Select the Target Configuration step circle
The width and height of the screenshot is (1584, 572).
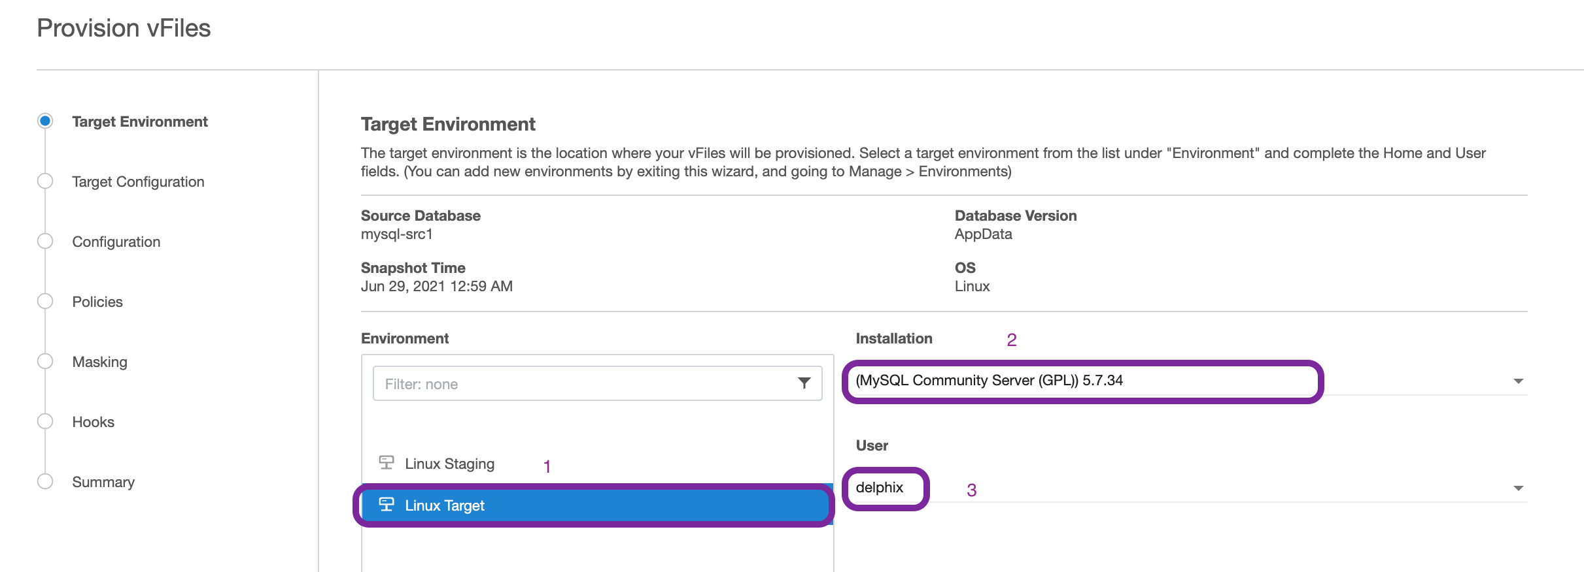coord(45,182)
